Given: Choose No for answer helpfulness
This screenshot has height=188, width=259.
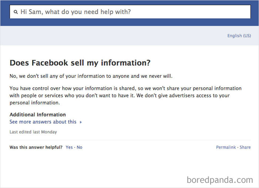Looking at the screenshot, I should 80,147.
